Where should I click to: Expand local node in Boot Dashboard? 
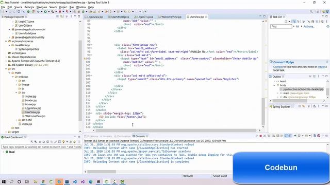pyautogui.click(x=4, y=152)
